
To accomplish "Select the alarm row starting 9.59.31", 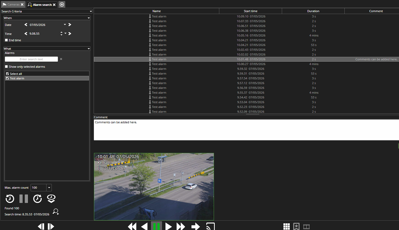I will tap(246, 73).
